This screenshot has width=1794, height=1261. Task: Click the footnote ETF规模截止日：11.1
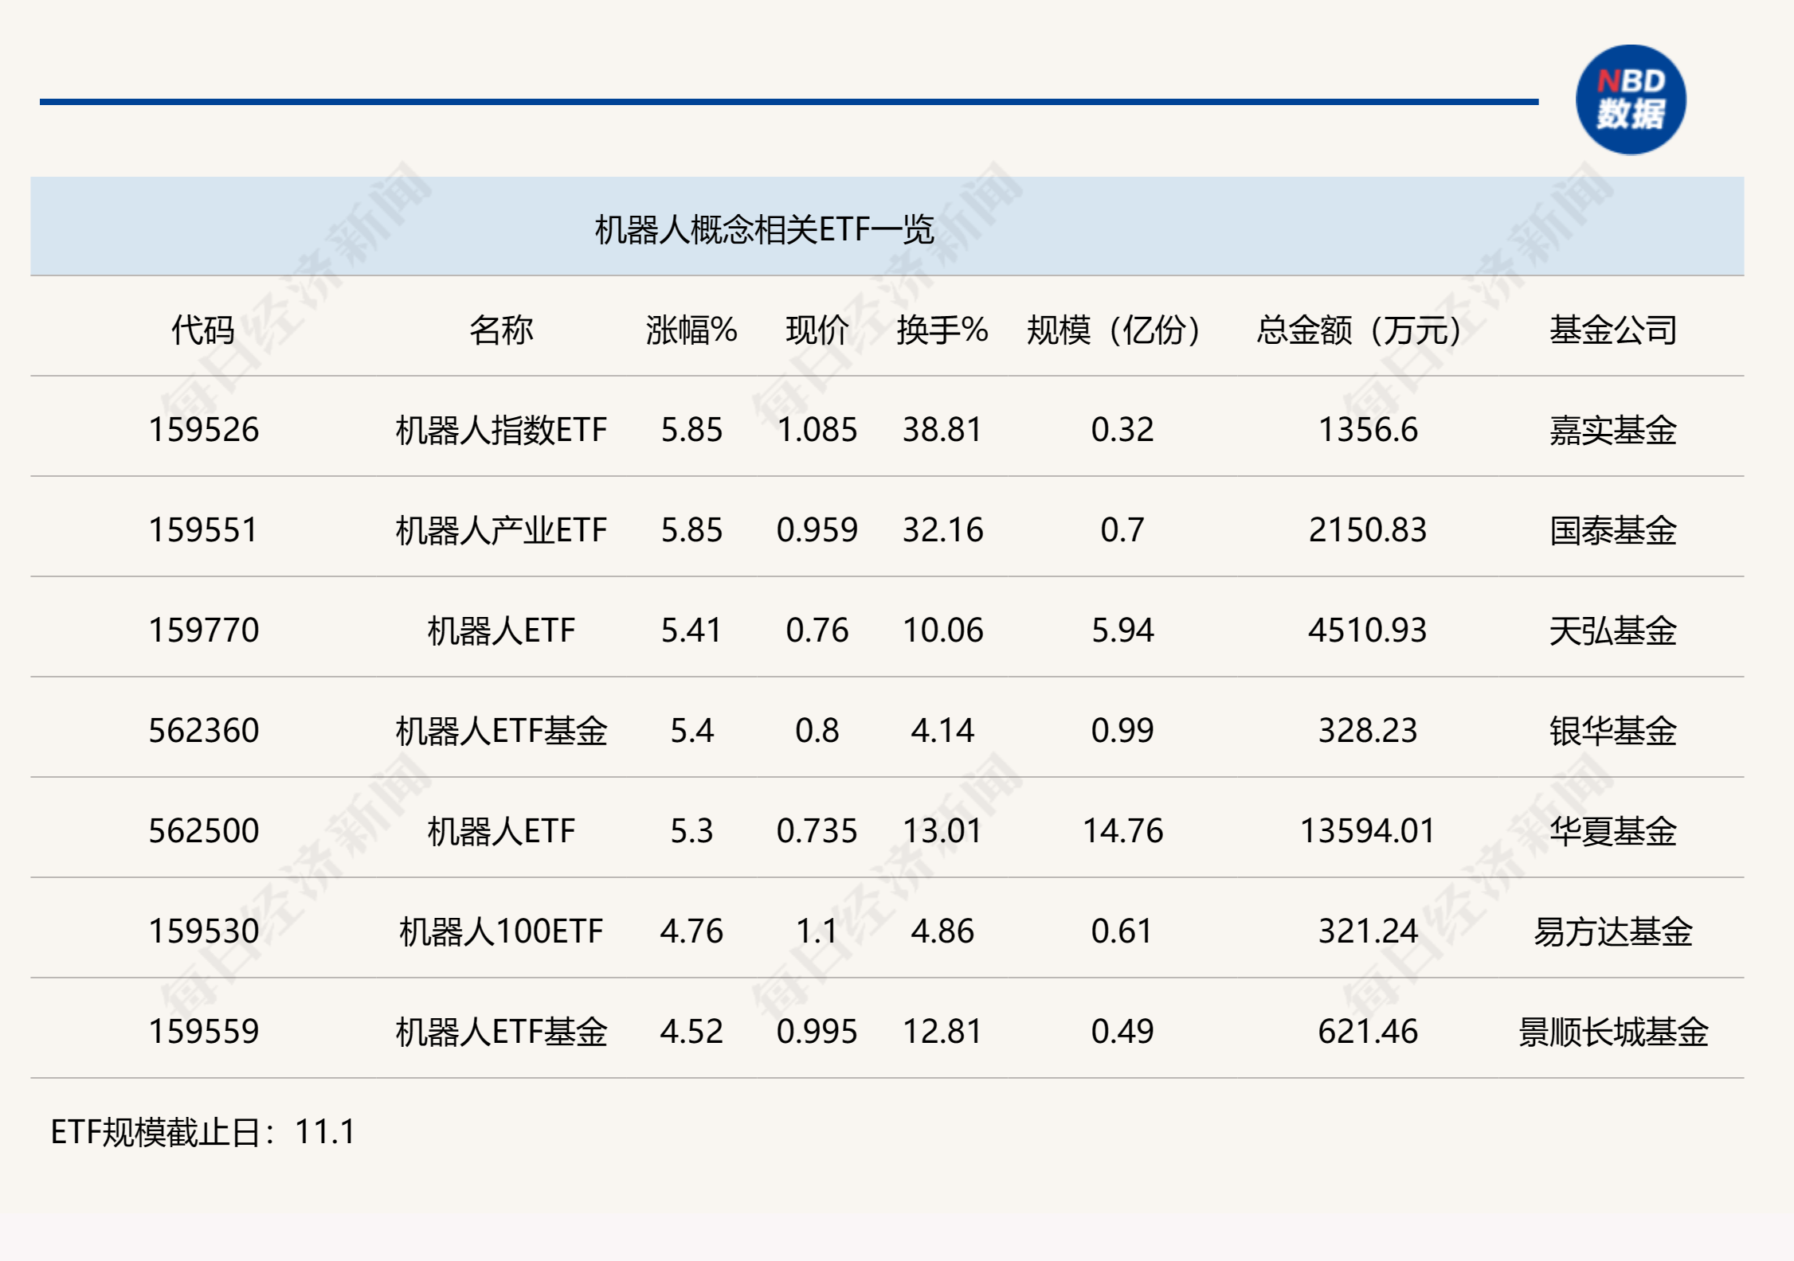coord(203,1132)
